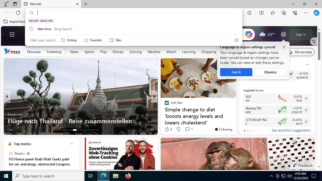The height and width of the screenshot is (181, 322).
Task: Launch Firefox from taskbar
Action: pyautogui.click(x=128, y=176)
